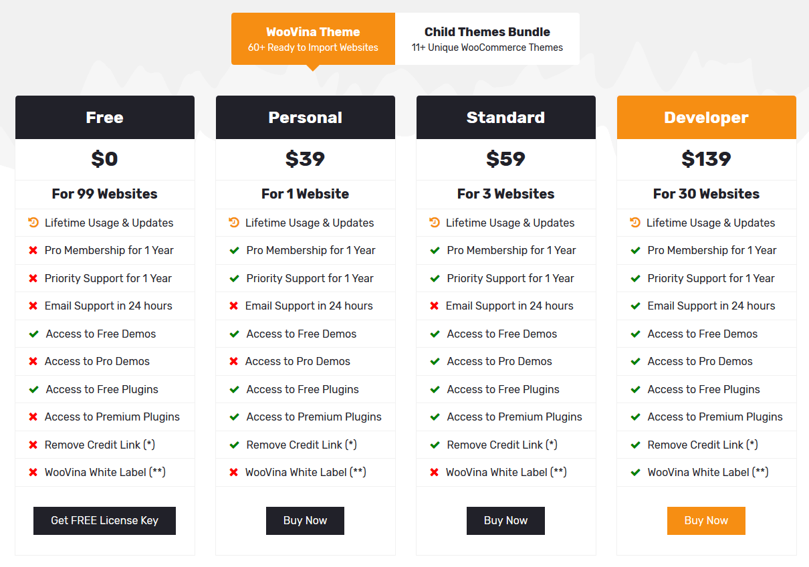Get the FREE License Key

104,521
